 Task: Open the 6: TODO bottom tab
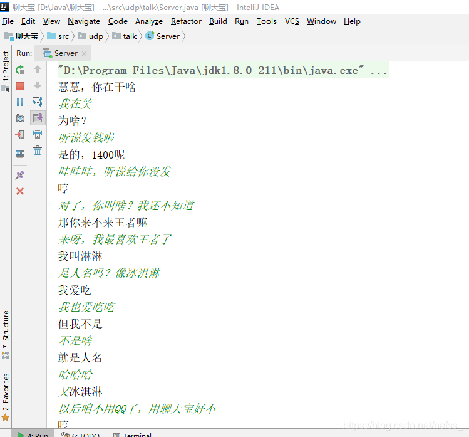(x=80, y=434)
